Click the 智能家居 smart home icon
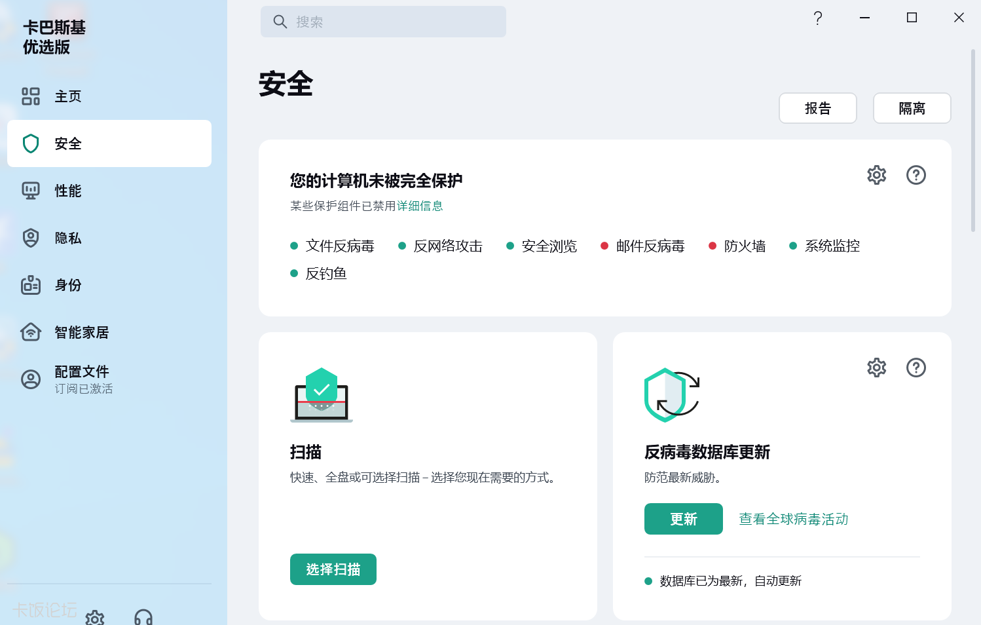981x625 pixels. [x=31, y=332]
